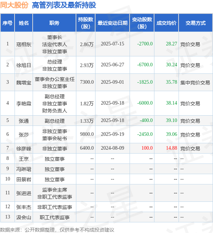Image resolution: width=213 pixels, height=233 pixels.
Task: Select the 成交均价 column header
Action: pos(166,23)
